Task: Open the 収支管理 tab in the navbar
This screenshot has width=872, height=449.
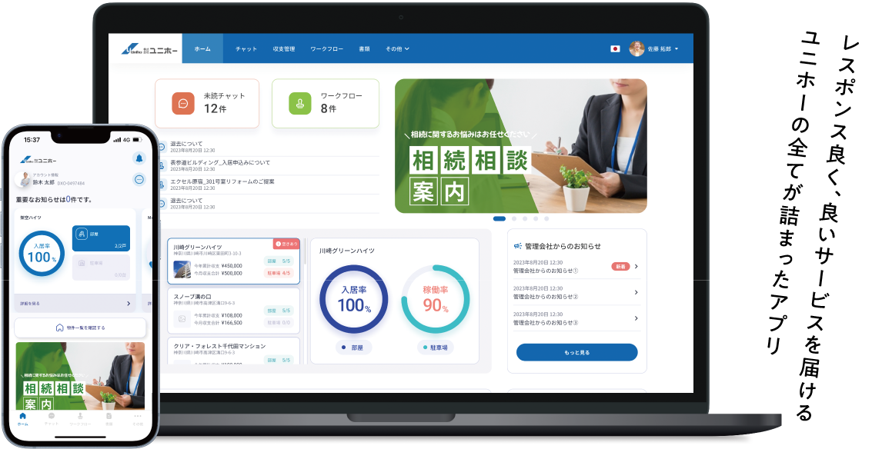Action: 284,48
